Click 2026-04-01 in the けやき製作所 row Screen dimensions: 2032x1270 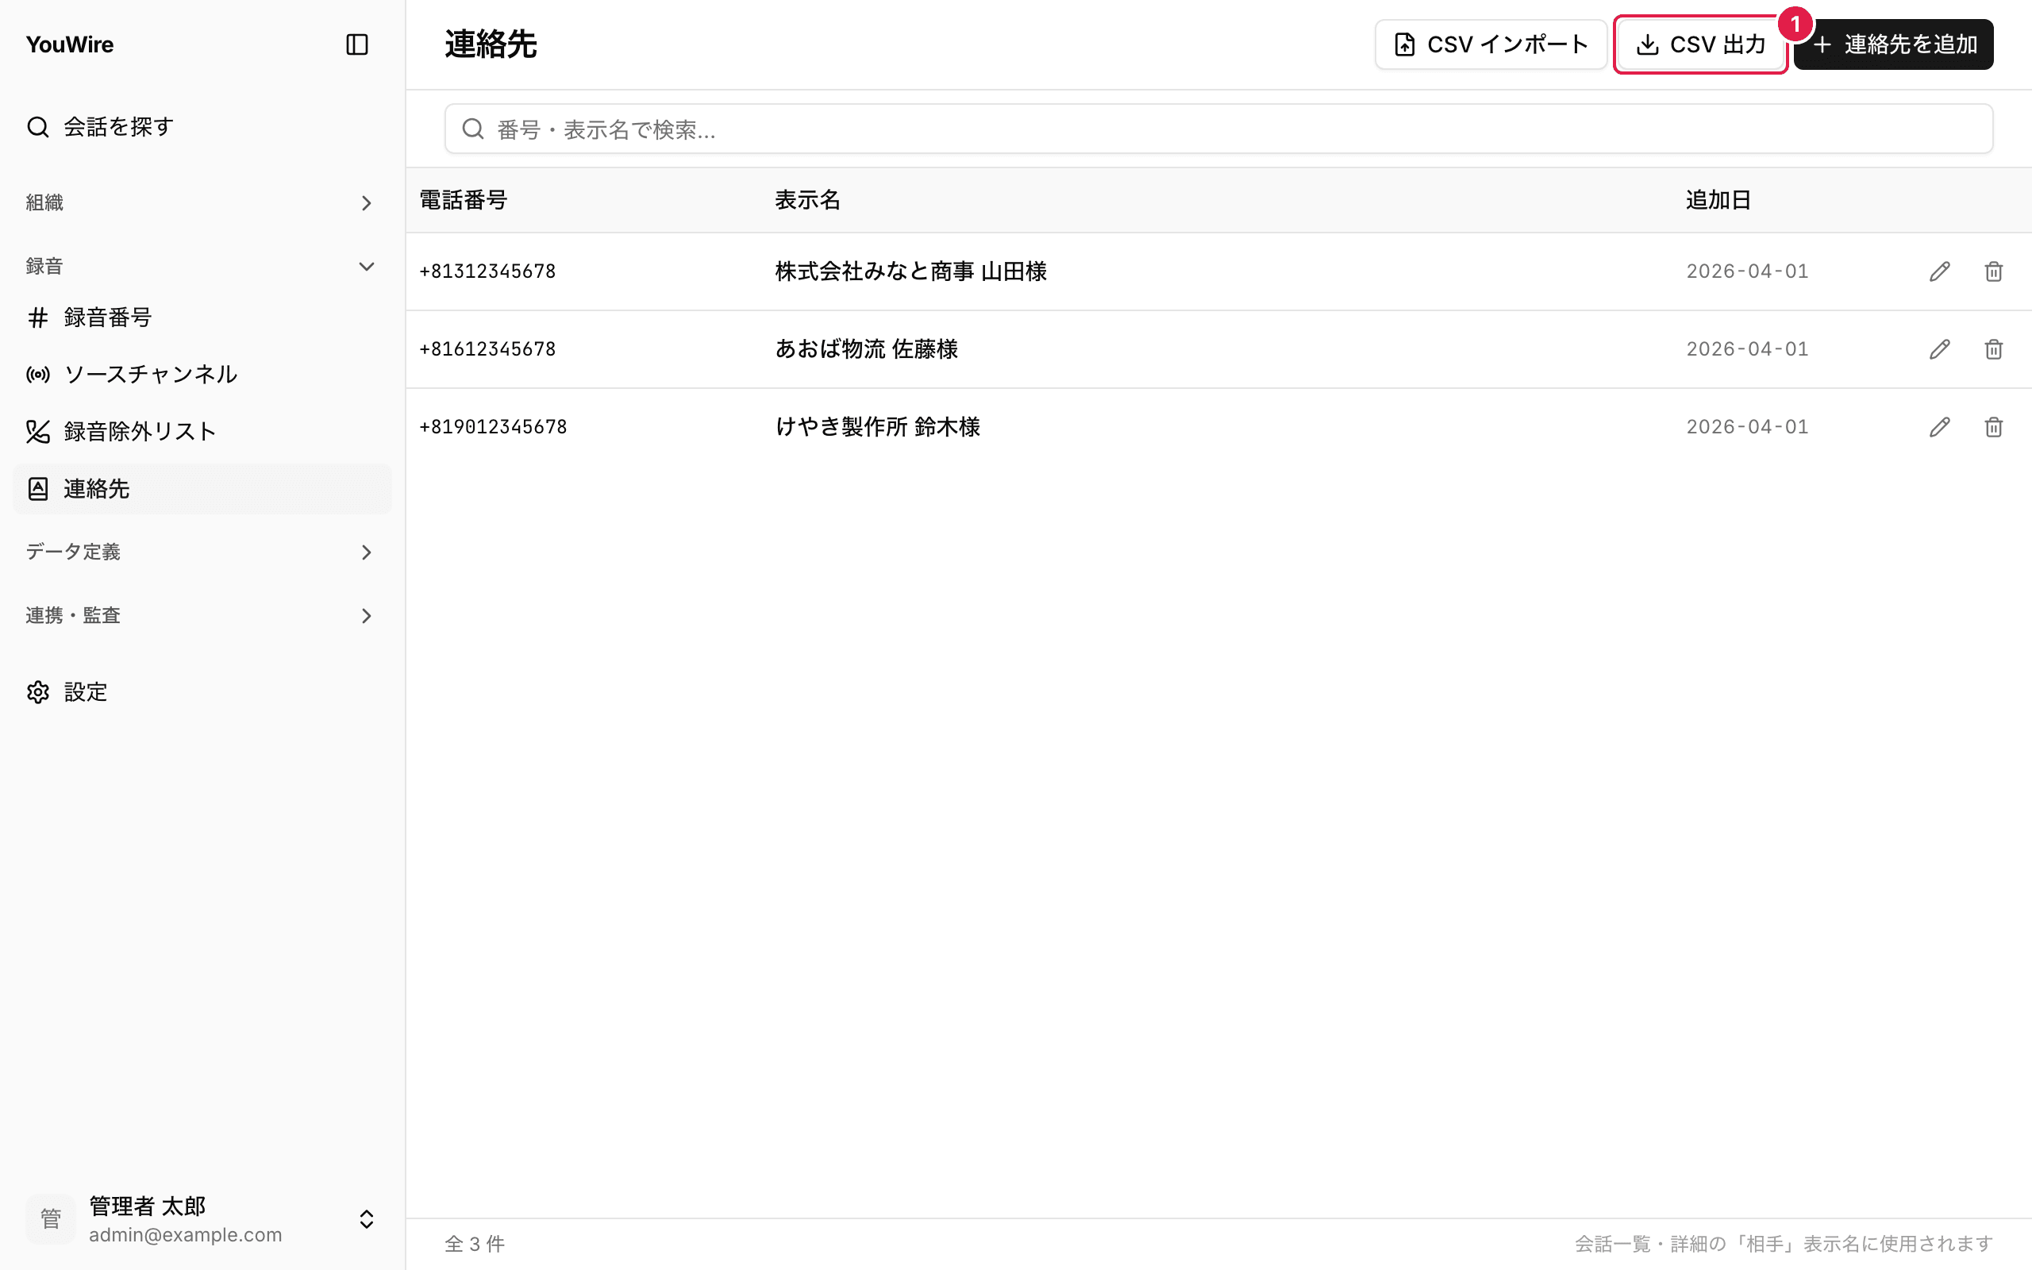click(x=1747, y=427)
